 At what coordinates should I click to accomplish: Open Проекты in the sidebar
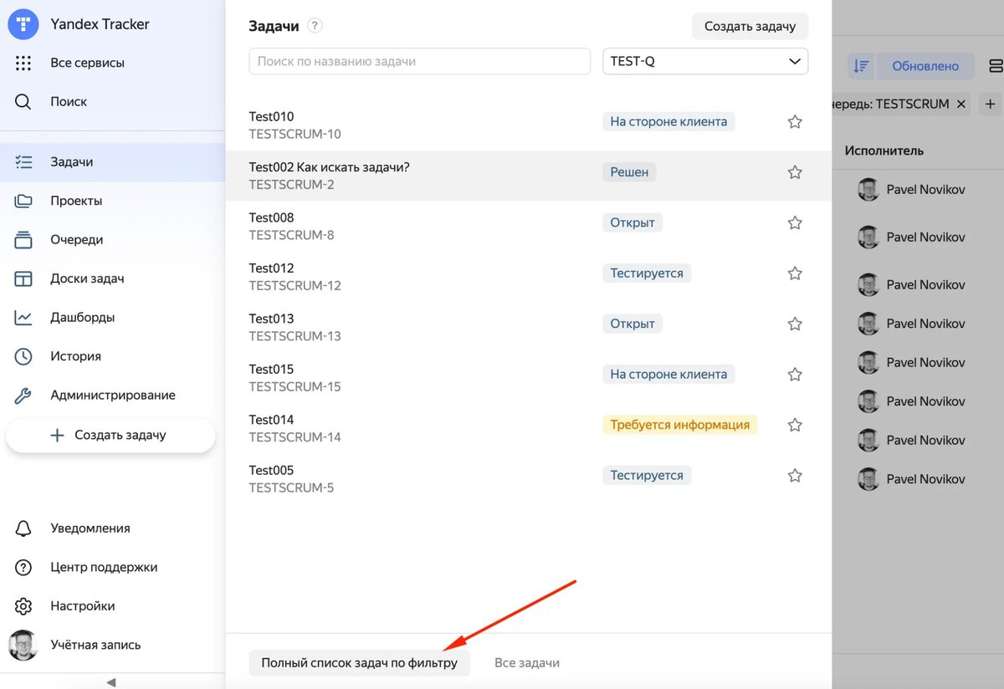[x=76, y=201]
